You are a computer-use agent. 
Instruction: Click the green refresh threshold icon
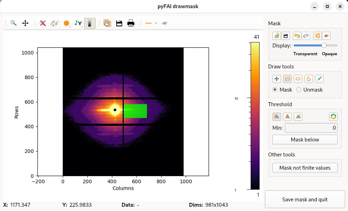click(333, 117)
